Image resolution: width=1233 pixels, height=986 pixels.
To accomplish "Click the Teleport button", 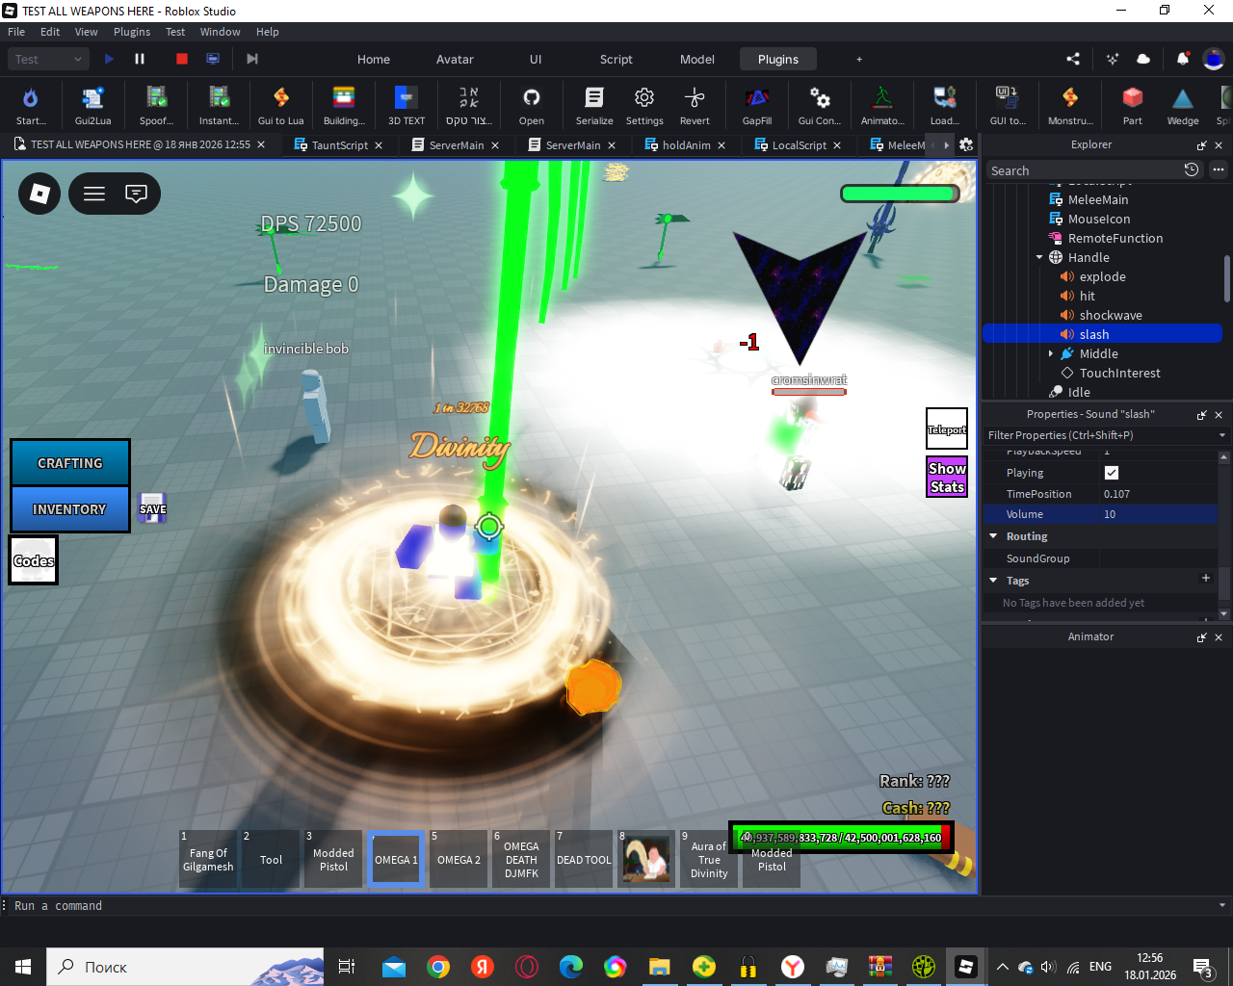I will point(947,429).
